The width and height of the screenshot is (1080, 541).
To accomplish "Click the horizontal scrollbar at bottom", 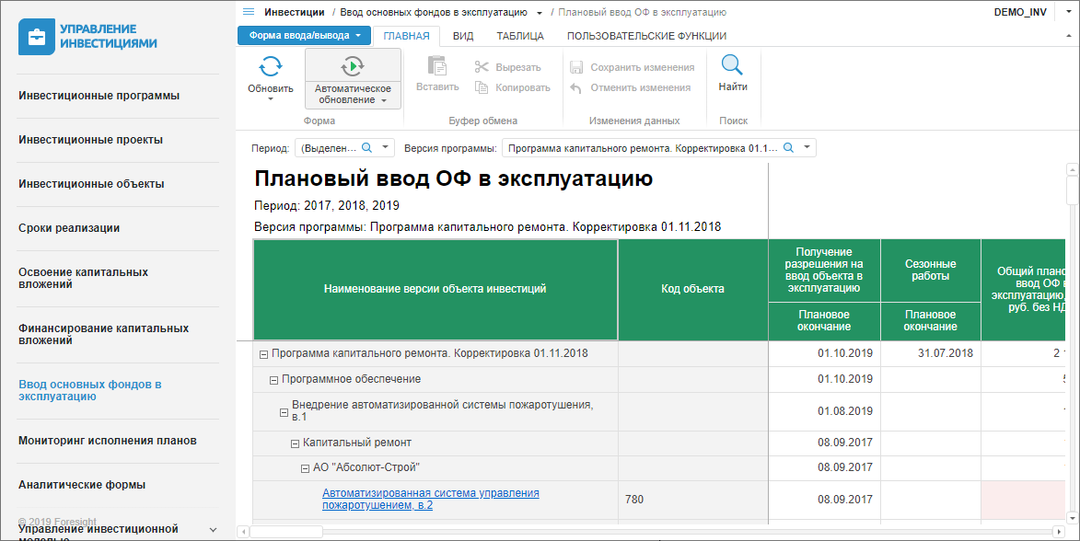I will (645, 532).
